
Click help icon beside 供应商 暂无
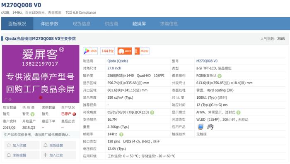[x=32, y=114]
